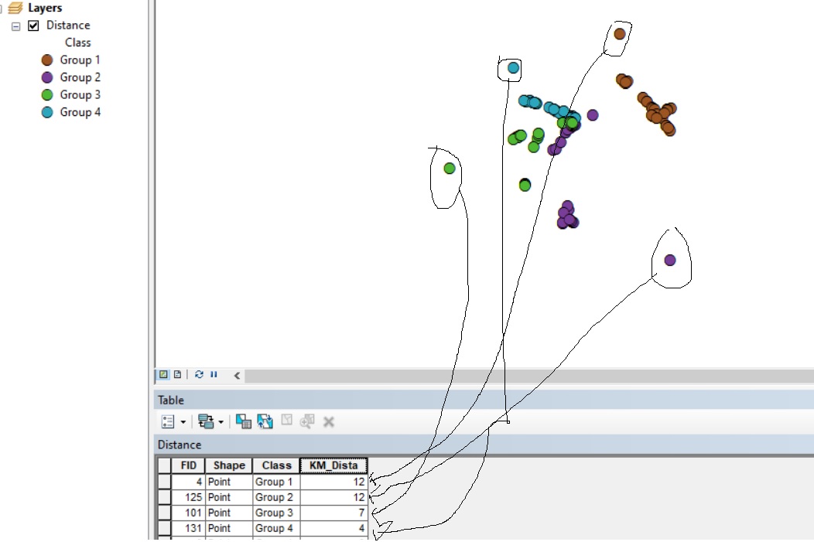Click the Point cell in FID 131 row
814x542 pixels.
tap(229, 529)
